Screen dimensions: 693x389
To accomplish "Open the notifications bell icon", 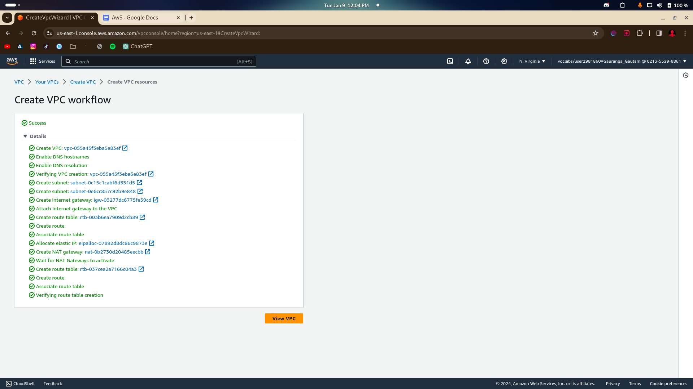I will click(x=468, y=61).
